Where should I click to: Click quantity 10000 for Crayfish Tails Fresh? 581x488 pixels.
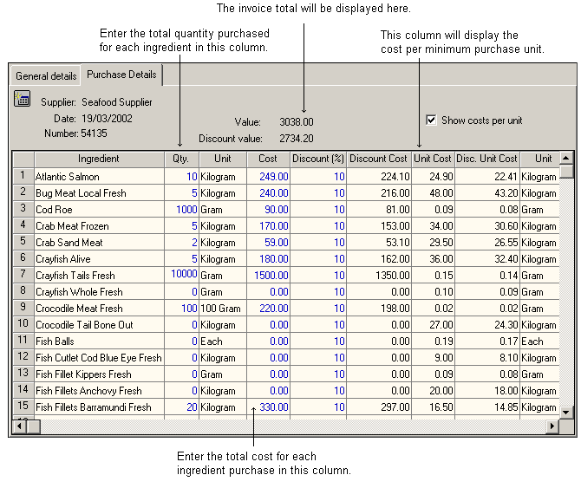coord(181,276)
